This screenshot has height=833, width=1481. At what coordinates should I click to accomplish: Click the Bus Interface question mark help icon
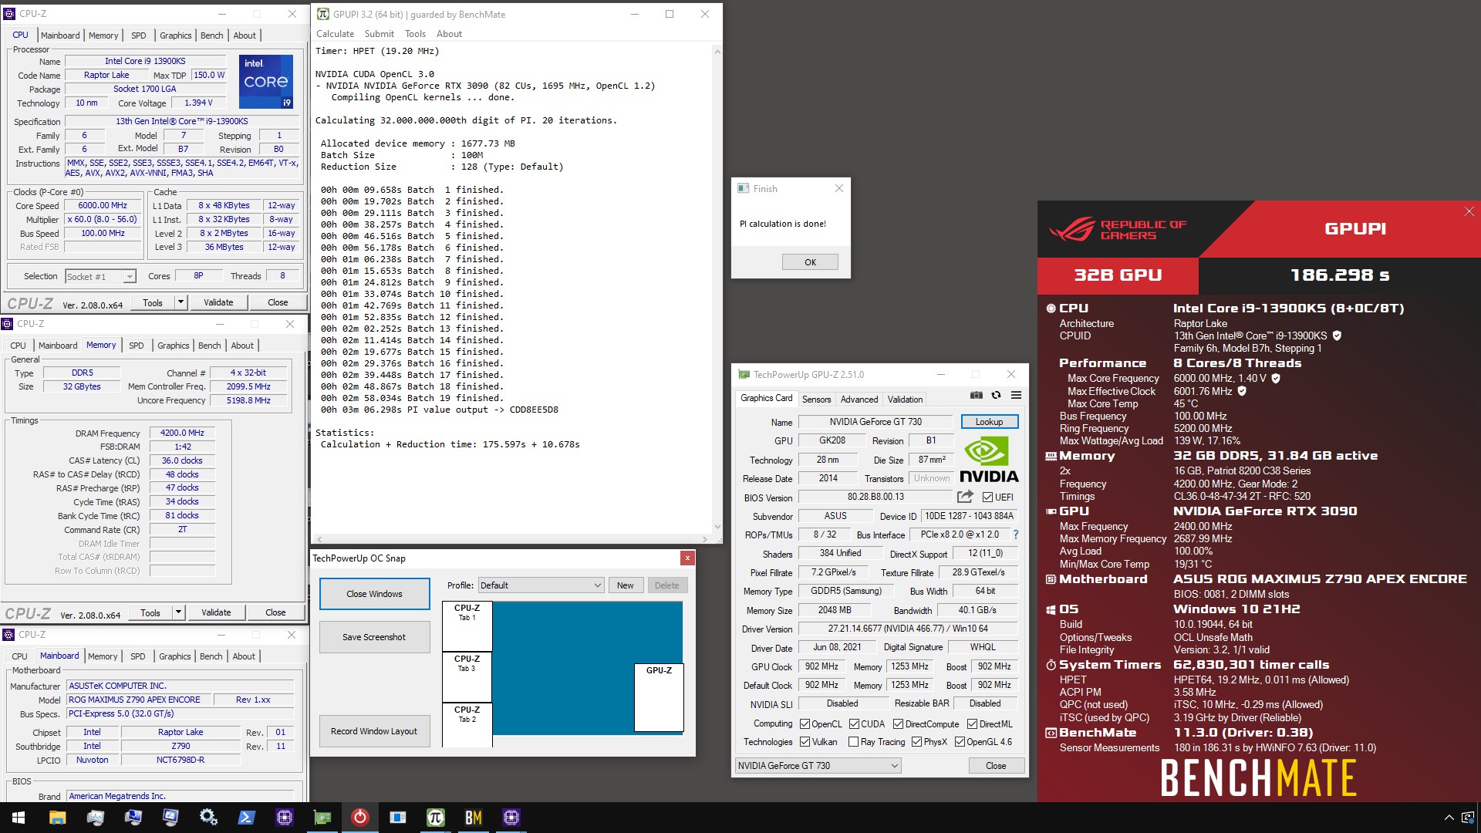coord(1015,535)
